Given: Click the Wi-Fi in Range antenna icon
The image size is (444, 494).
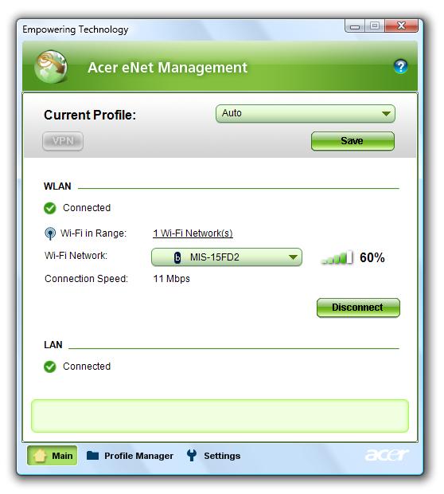Looking at the screenshot, I should click(50, 233).
